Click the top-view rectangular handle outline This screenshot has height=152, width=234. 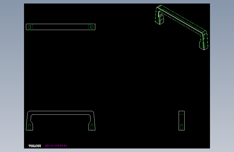[60, 27]
